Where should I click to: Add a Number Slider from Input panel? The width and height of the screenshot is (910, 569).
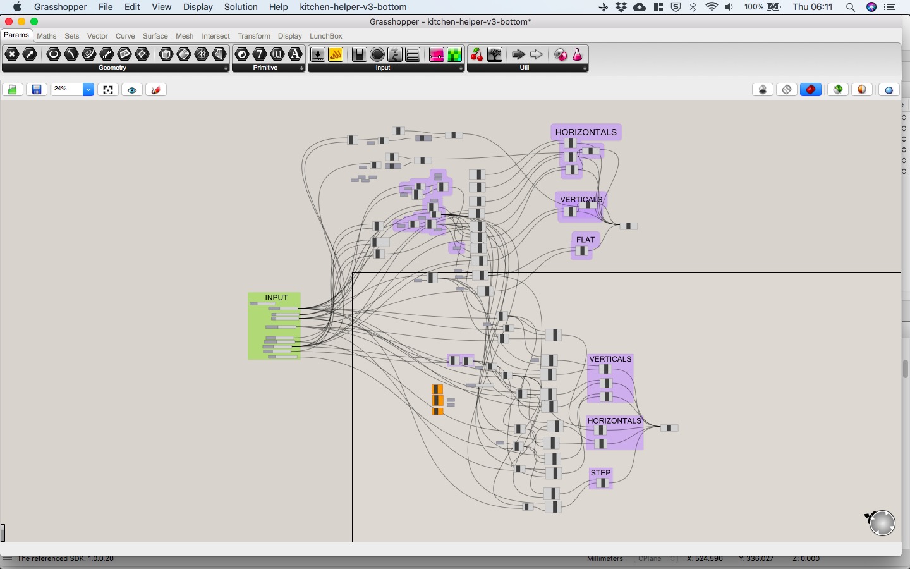pyautogui.click(x=318, y=54)
